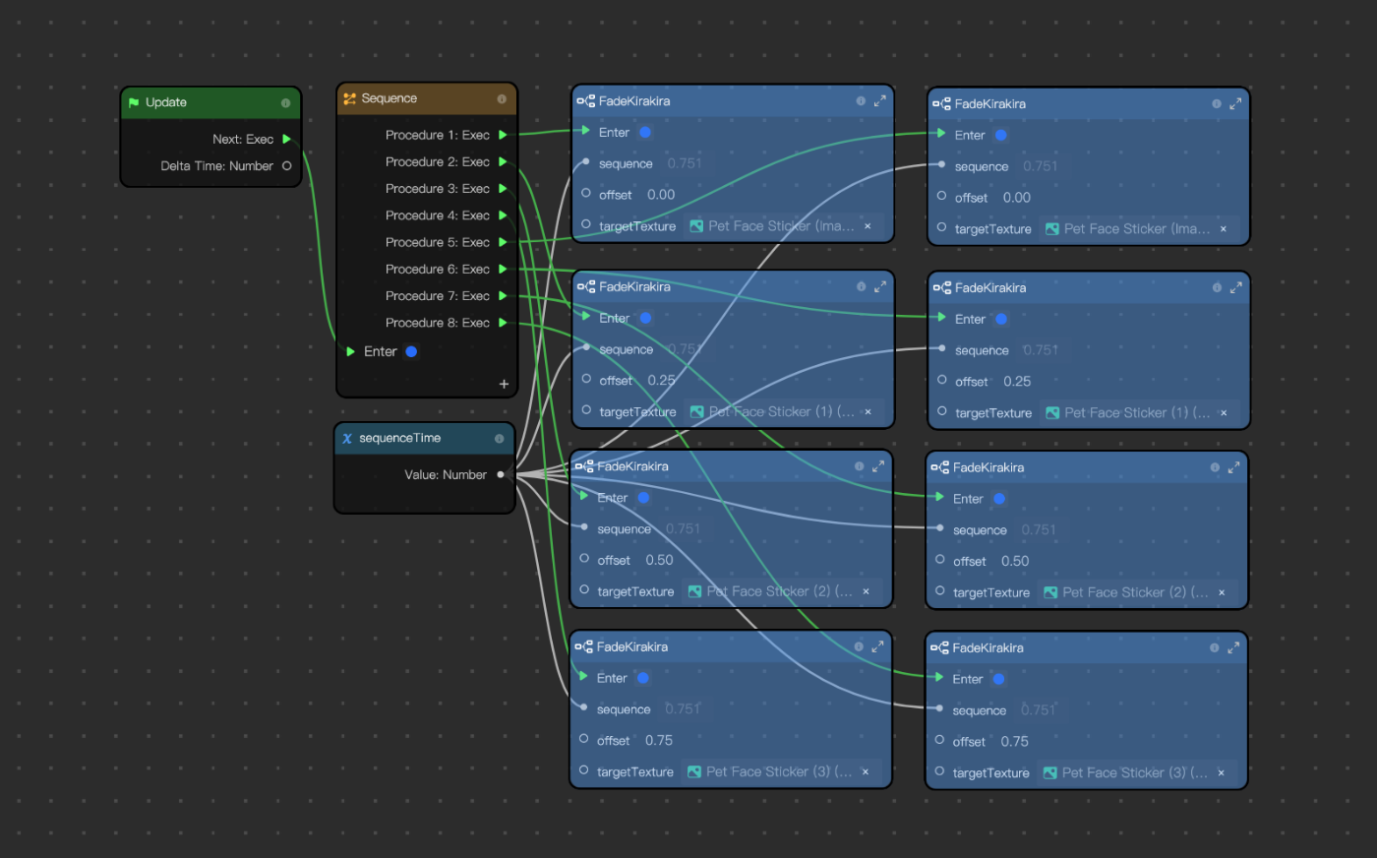Open info icon on left-column FadeKirakira with offset 0.75
The width and height of the screenshot is (1377, 858).
coord(859,647)
